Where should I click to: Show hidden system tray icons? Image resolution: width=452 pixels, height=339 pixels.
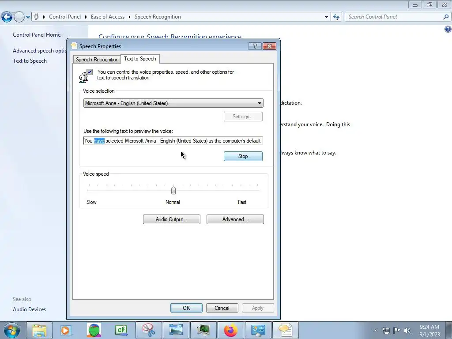pos(375,331)
